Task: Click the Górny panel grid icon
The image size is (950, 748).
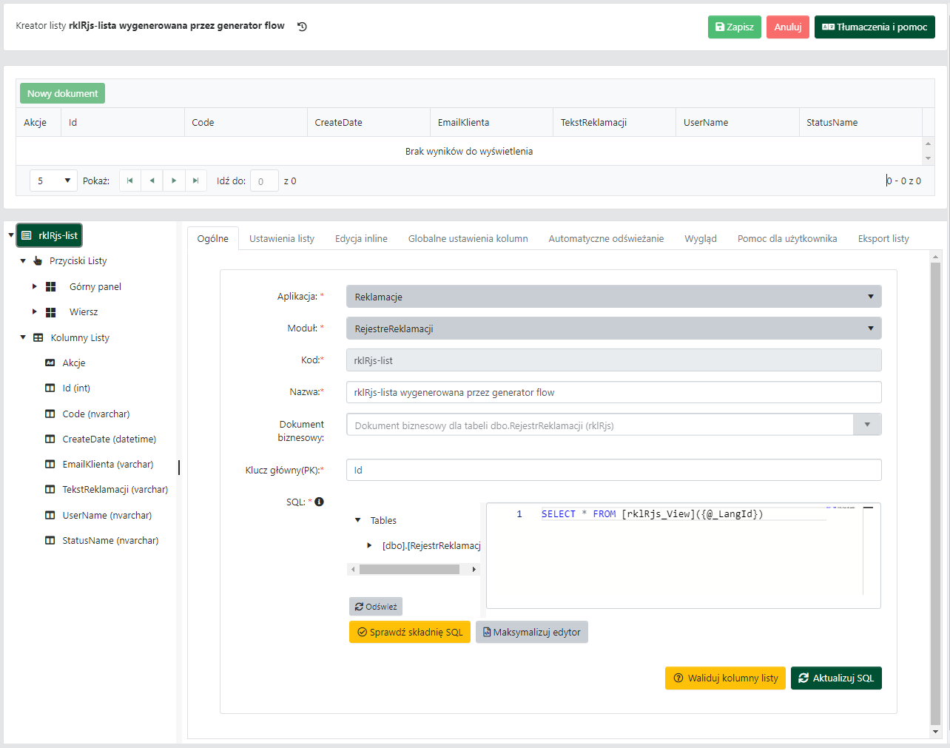Action: coord(51,286)
